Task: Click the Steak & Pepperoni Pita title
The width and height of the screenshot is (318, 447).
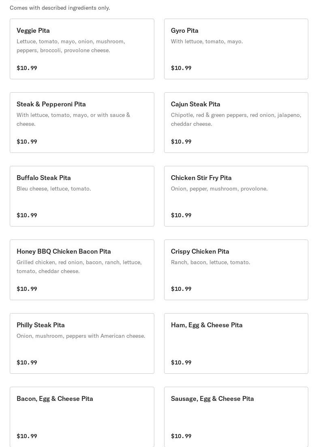Action: pyautogui.click(x=51, y=104)
